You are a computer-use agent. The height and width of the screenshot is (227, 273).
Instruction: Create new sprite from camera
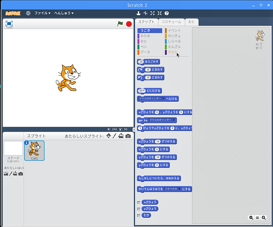128,136
